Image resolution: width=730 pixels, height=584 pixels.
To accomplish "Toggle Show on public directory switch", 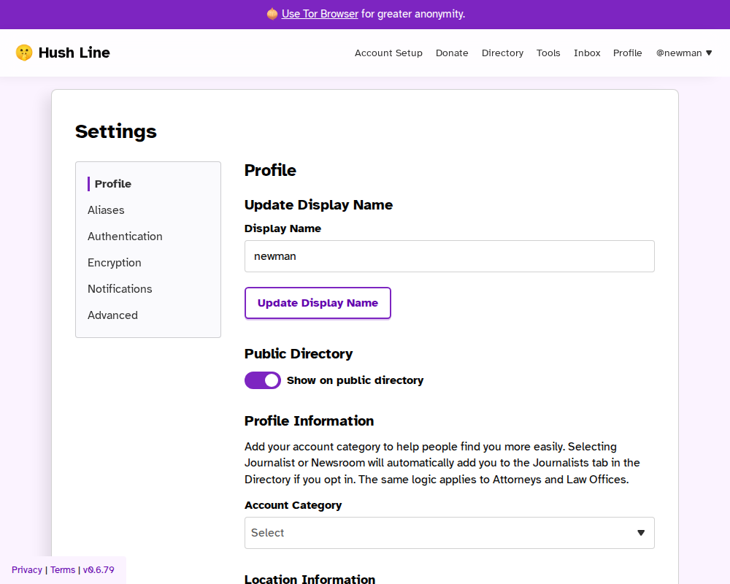I will coord(263,380).
